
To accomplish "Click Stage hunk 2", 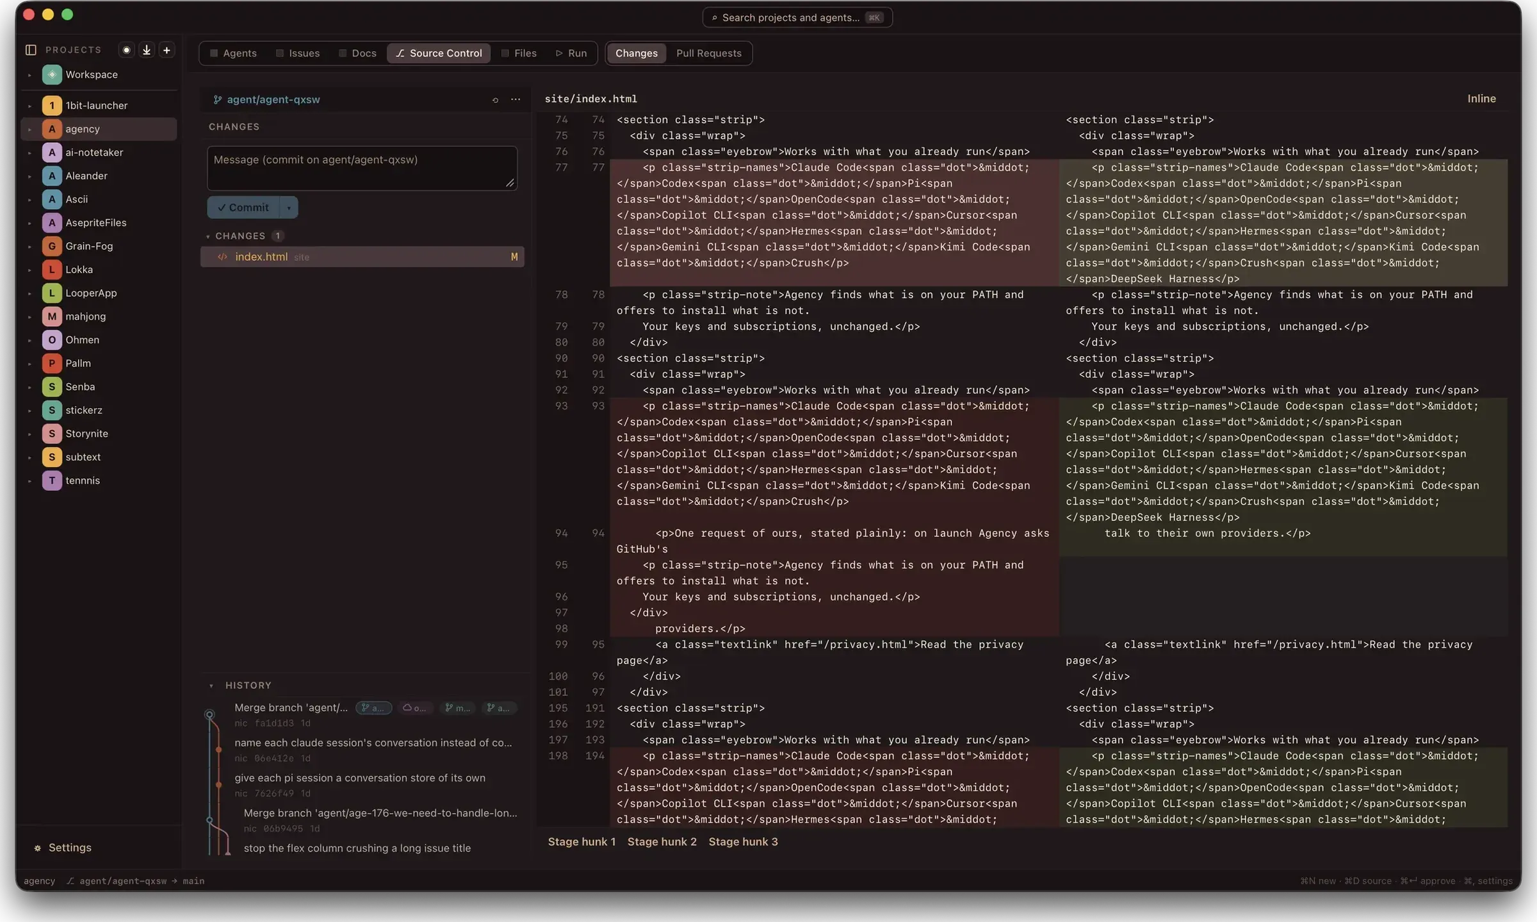I will coord(662,842).
